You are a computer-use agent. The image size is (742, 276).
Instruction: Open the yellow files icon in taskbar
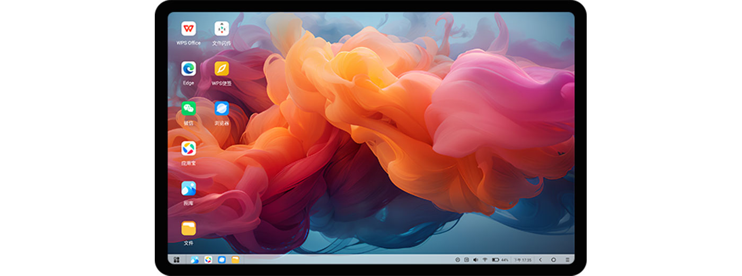(x=235, y=260)
